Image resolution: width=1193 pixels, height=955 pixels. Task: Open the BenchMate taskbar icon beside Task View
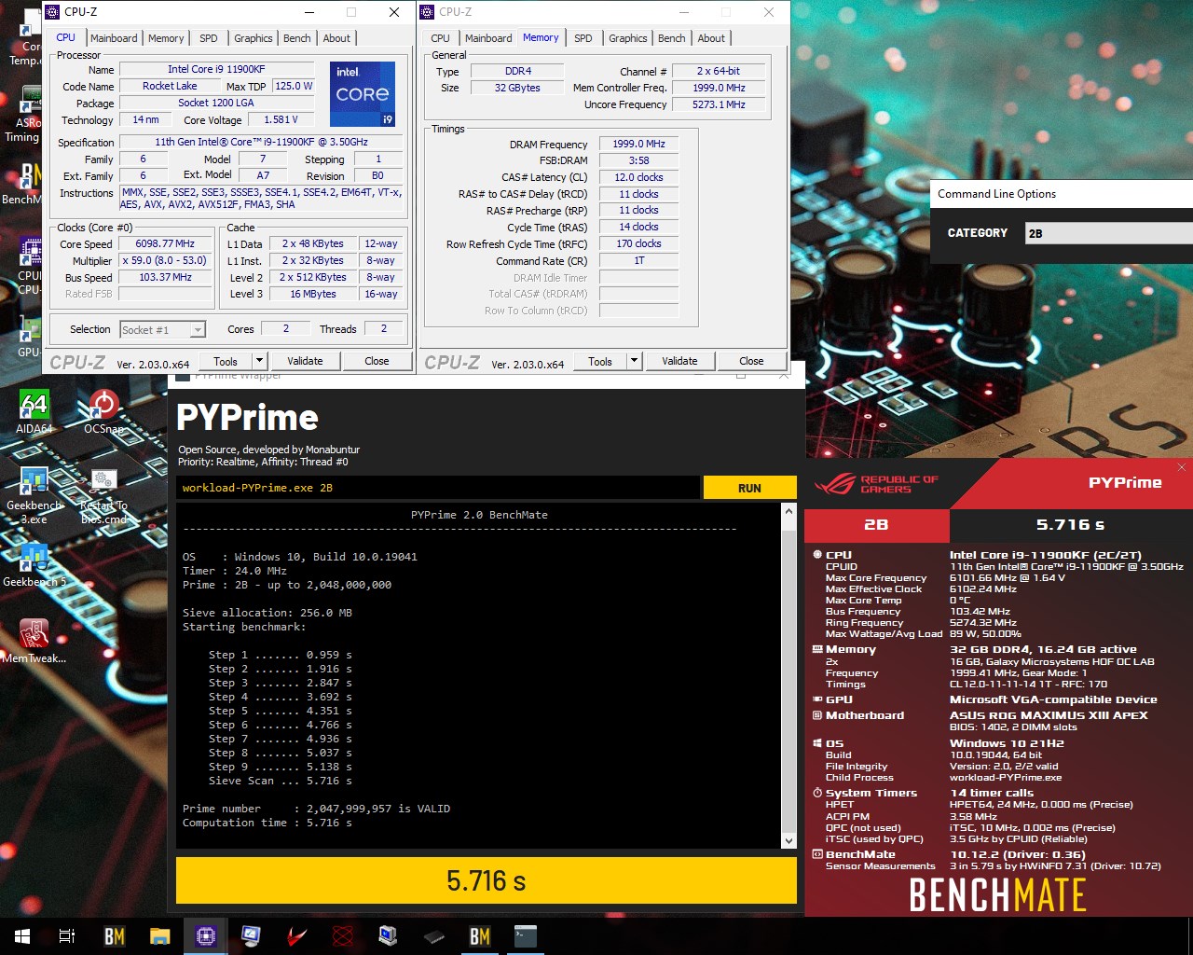(x=114, y=935)
